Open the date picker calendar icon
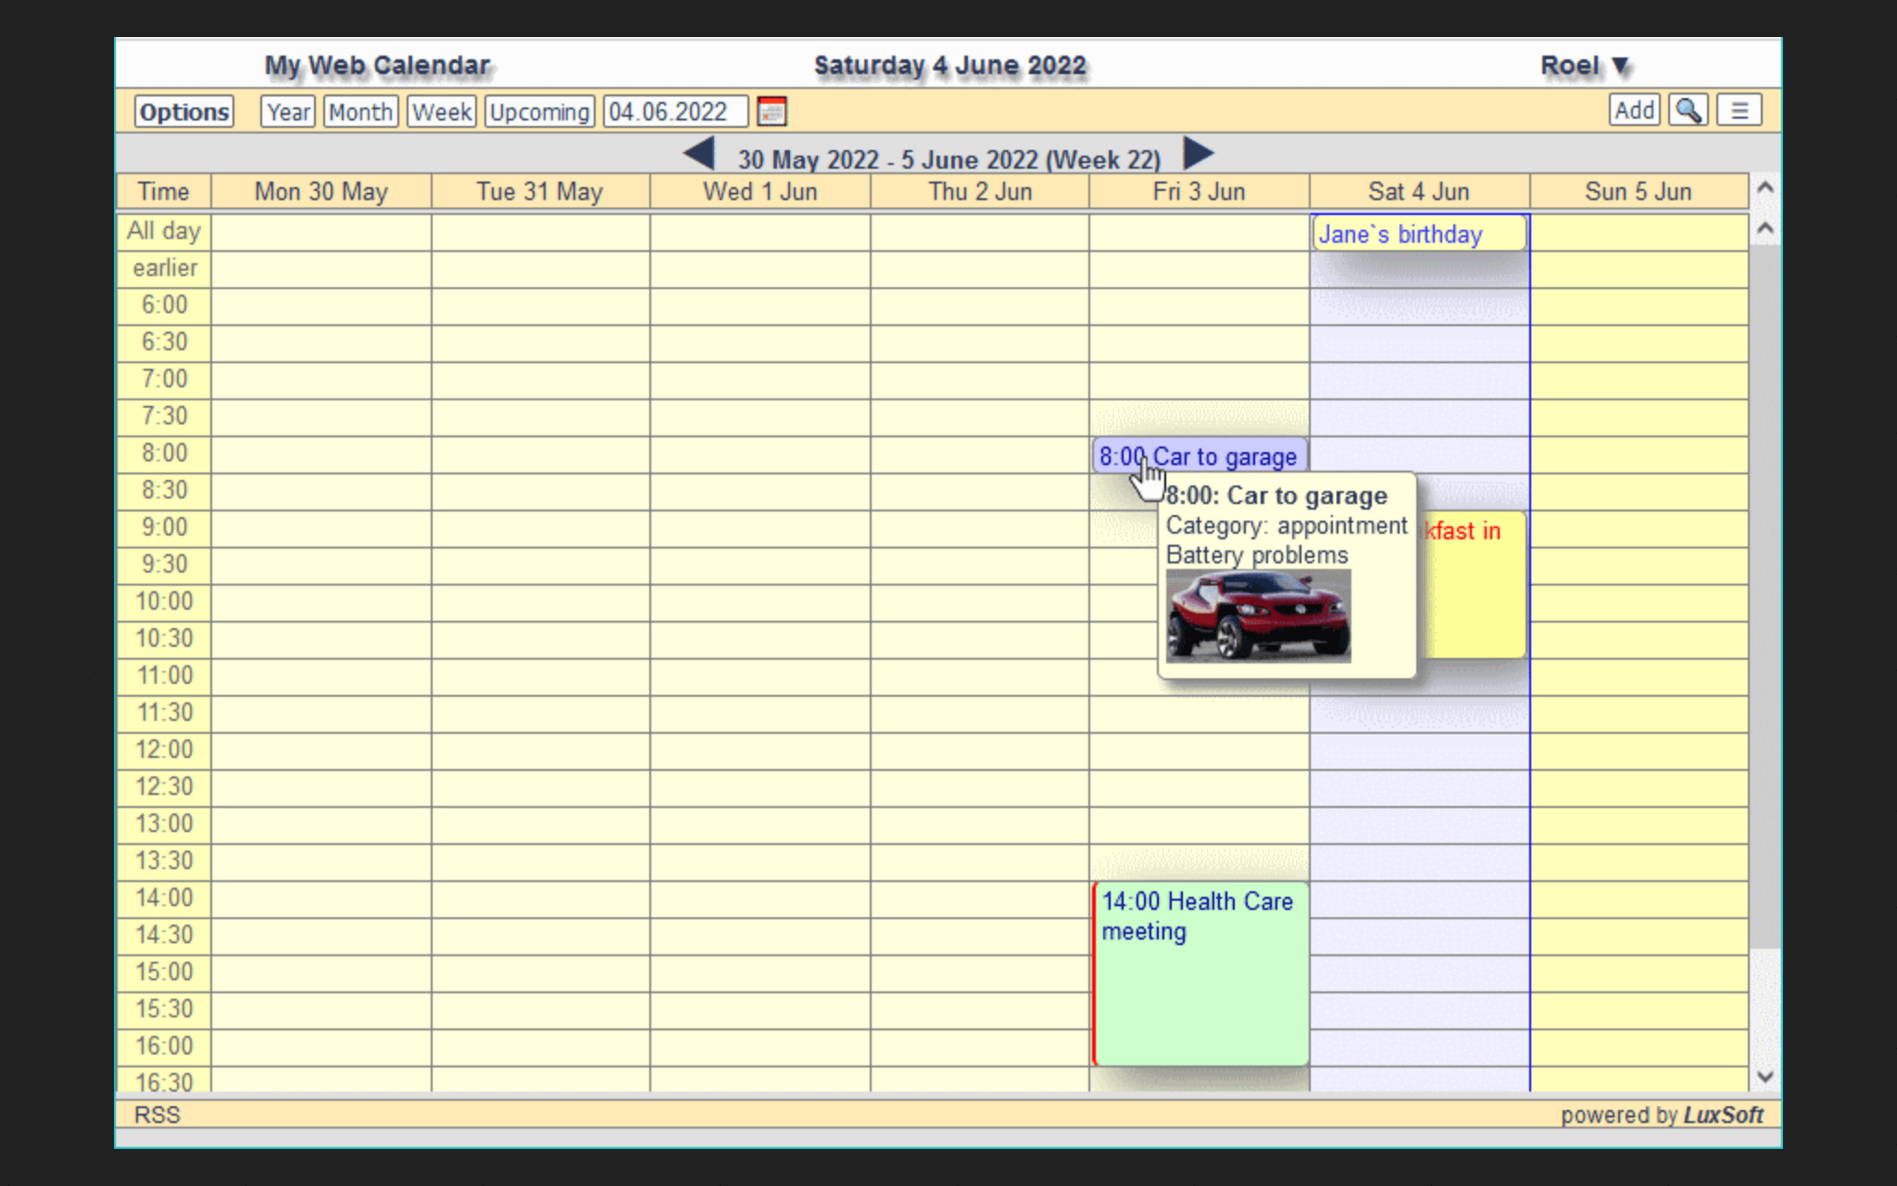This screenshot has height=1186, width=1897. pyautogui.click(x=772, y=112)
